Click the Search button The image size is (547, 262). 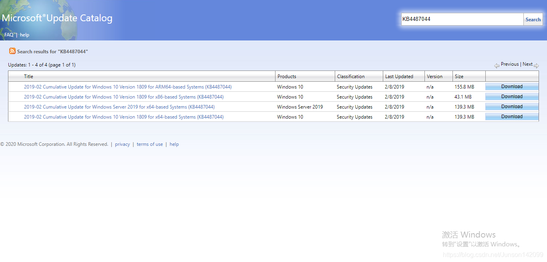tap(533, 19)
